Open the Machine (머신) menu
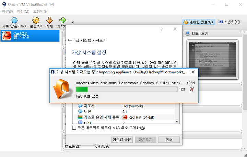Screen dimensions: 247x157 23,12
